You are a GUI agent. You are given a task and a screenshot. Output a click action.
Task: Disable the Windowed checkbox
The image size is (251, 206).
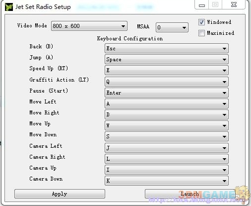[x=201, y=22]
